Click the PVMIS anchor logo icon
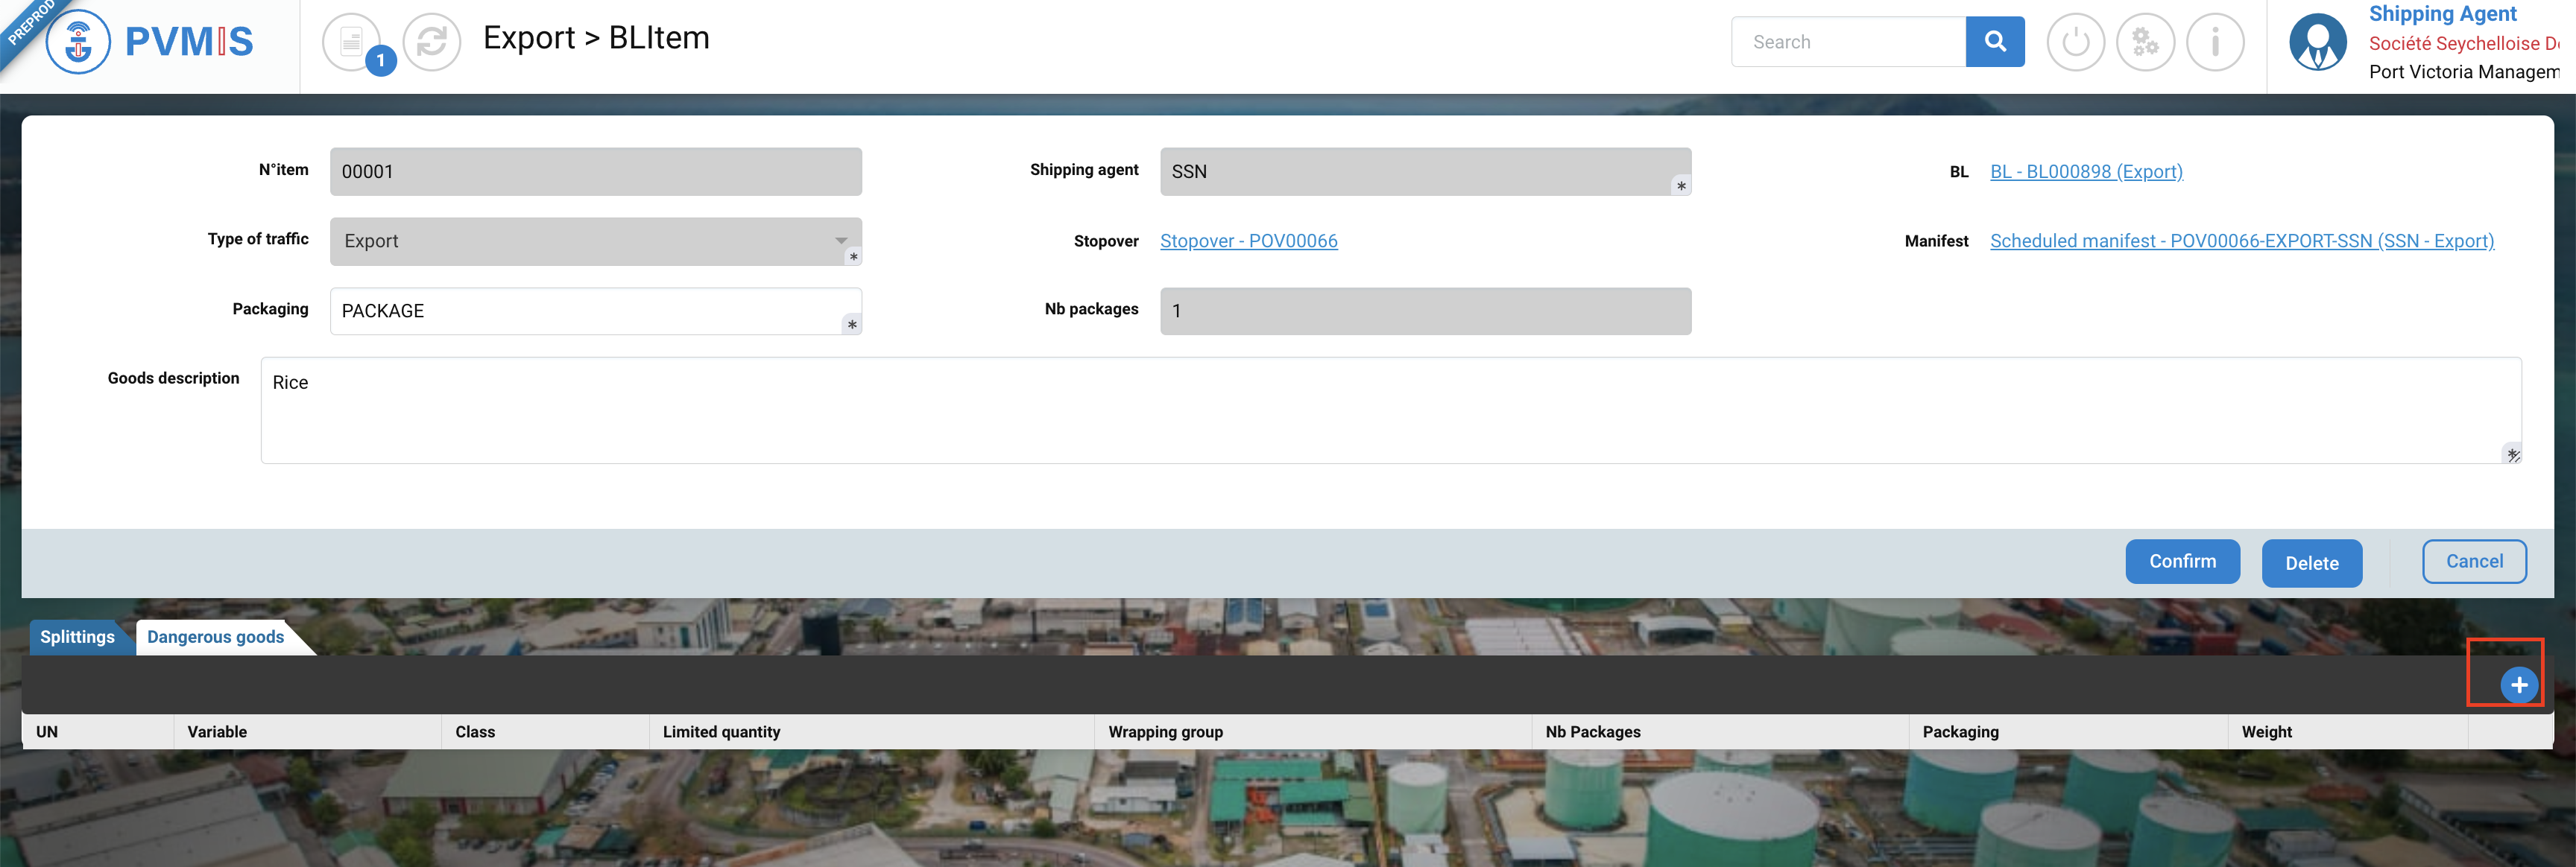The image size is (2576, 867). tap(77, 42)
